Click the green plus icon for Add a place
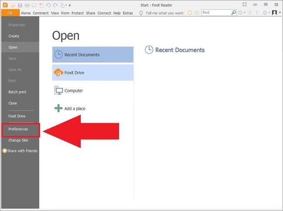 click(58, 108)
